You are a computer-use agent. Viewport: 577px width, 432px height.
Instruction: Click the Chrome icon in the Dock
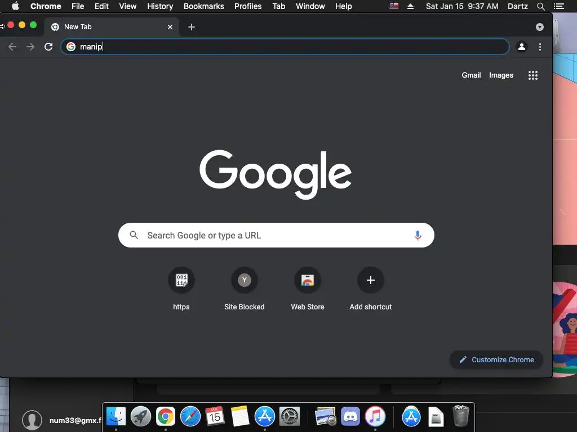point(166,417)
